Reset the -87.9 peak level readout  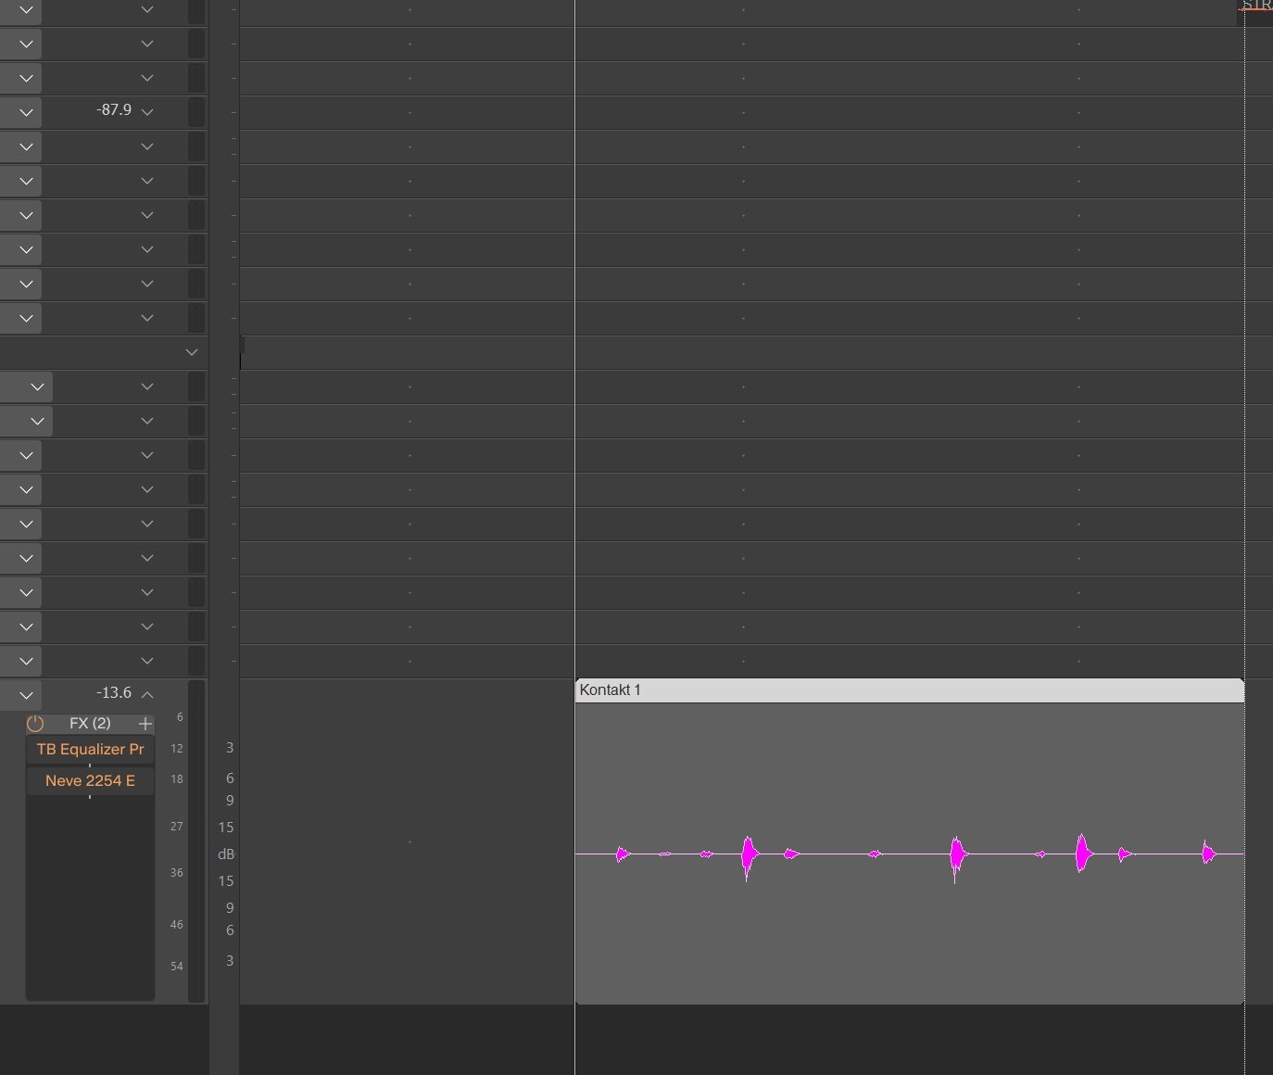pyautogui.click(x=114, y=110)
